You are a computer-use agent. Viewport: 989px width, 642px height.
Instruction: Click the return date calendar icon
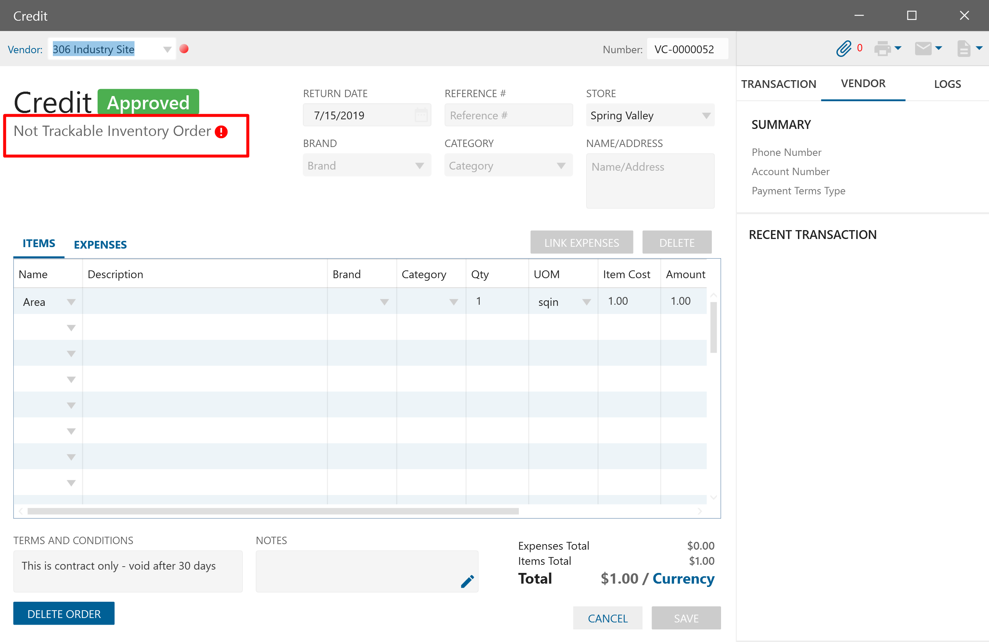point(421,115)
